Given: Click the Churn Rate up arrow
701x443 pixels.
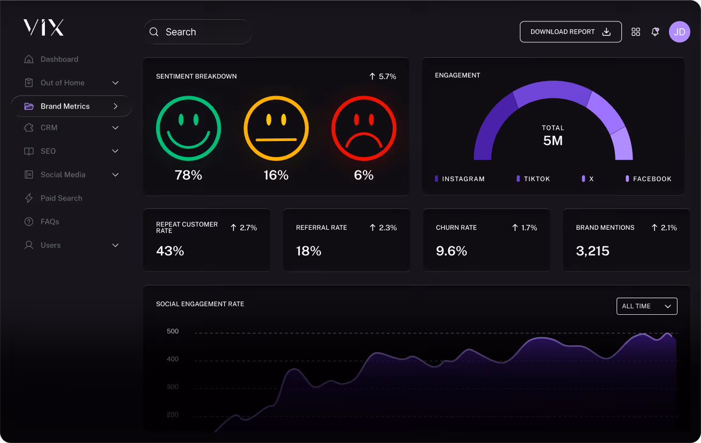Looking at the screenshot, I should 515,228.
